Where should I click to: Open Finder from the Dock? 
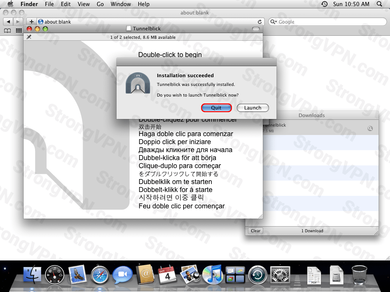(x=32, y=275)
